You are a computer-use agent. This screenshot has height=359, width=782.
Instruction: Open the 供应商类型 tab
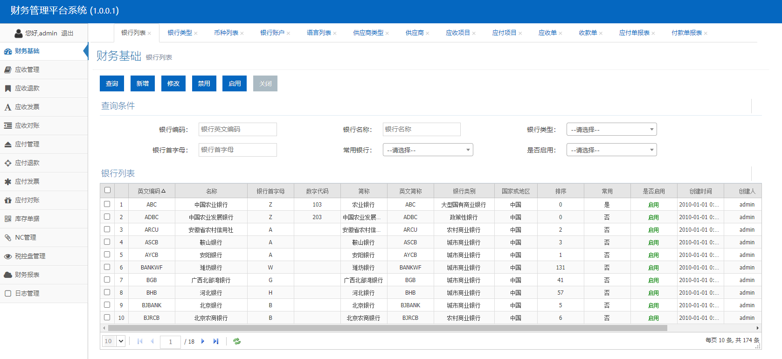click(368, 33)
